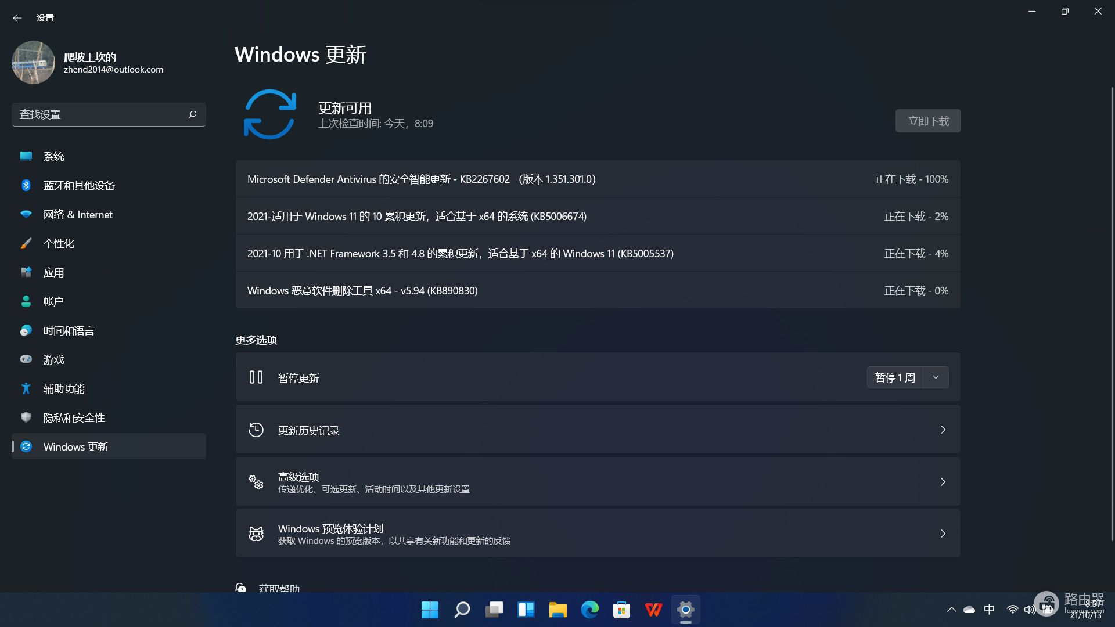Select Windows 更新 in the sidebar
Viewport: 1115px width, 627px height.
pos(109,446)
